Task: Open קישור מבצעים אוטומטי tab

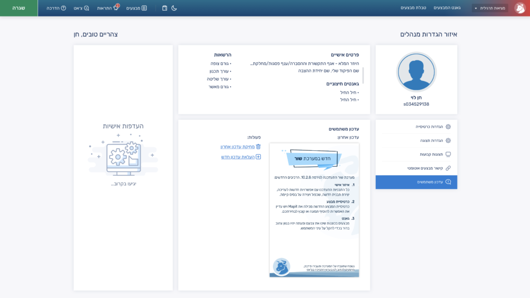Action: coord(417,168)
